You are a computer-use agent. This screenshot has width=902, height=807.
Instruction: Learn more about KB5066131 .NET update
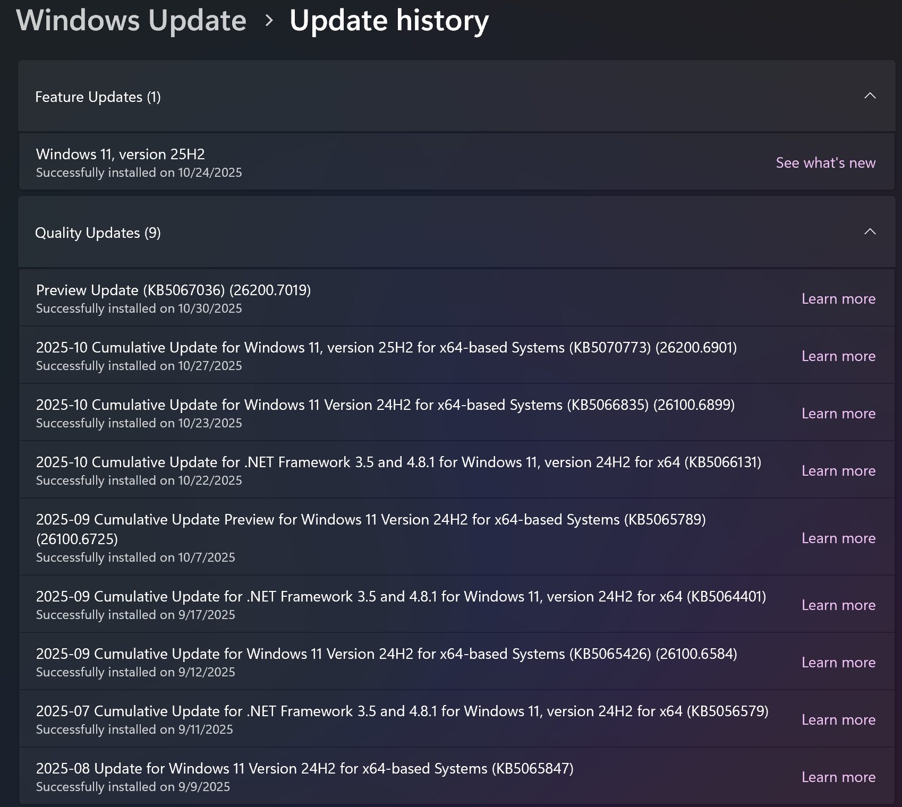pyautogui.click(x=838, y=470)
